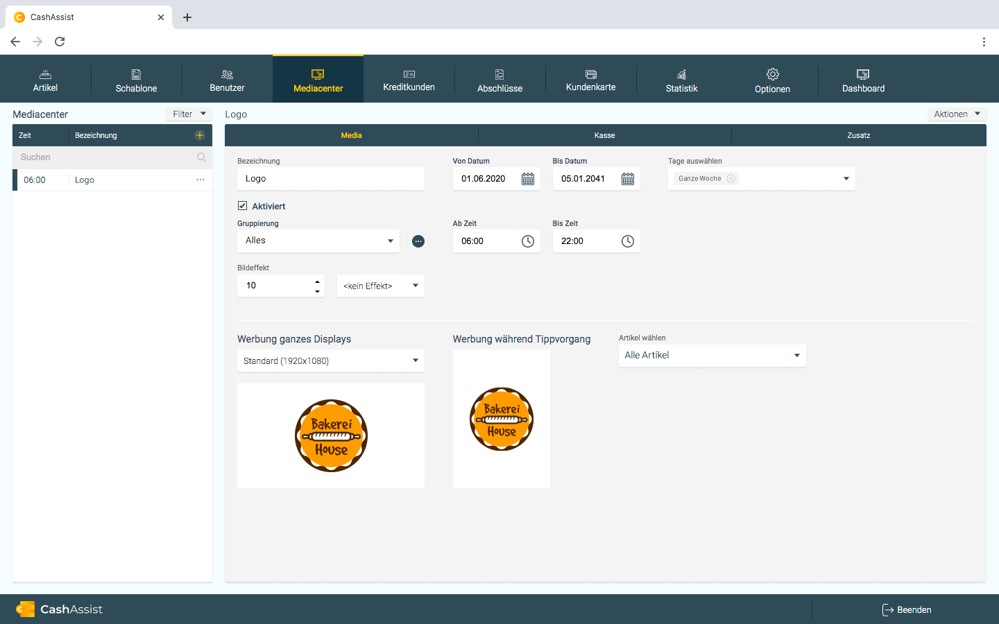Click the search magnifier icon
This screenshot has height=624, width=999.
[201, 157]
